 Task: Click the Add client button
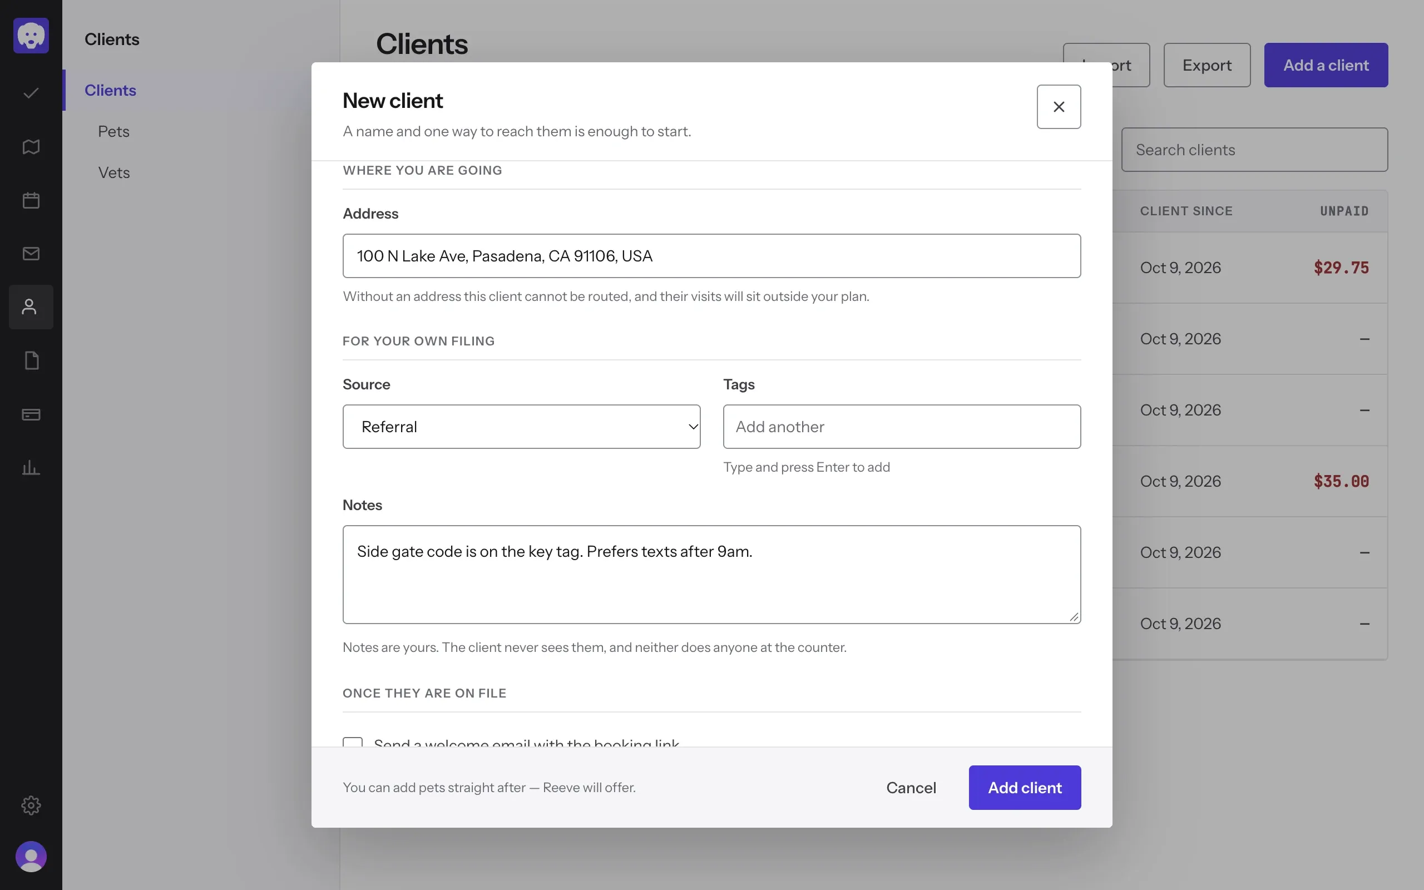click(1025, 787)
